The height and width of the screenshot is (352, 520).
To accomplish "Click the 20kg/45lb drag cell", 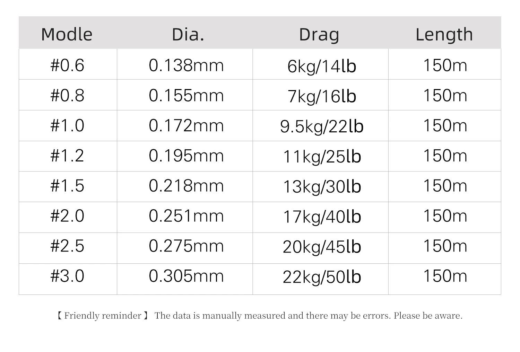I will coord(322,247).
